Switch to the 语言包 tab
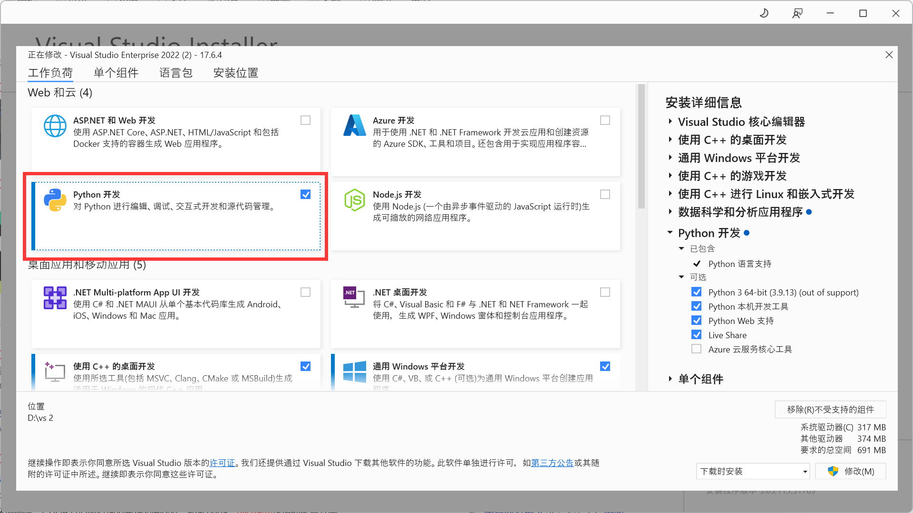 click(x=175, y=73)
